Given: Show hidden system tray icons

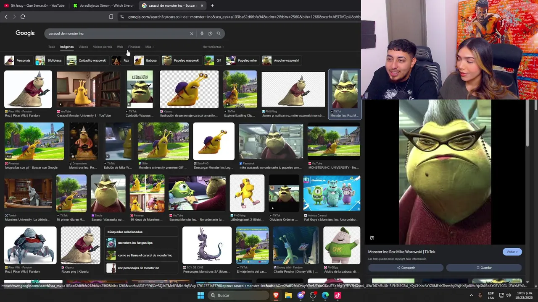Looking at the screenshot, I should [x=471, y=295].
